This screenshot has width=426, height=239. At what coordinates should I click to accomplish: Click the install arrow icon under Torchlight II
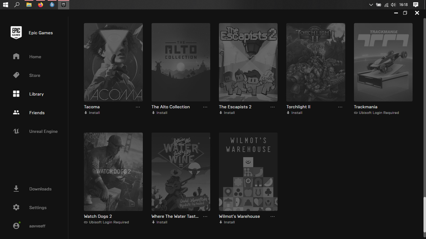coord(288,113)
